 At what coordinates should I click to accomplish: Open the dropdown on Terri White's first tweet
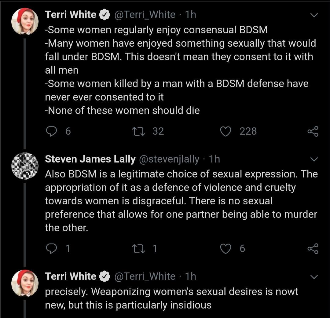[314, 14]
